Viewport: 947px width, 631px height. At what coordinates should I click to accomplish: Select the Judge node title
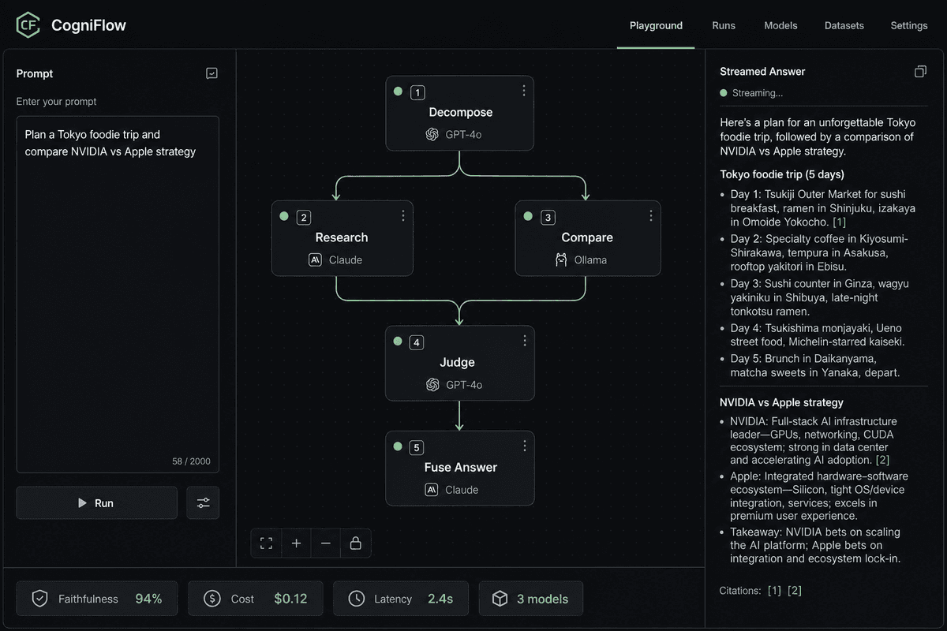tap(458, 363)
